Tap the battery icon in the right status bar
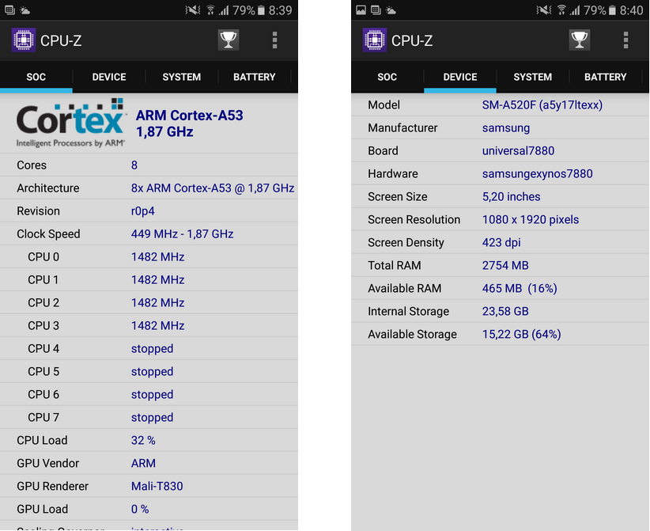This screenshot has width=650, height=531. tap(612, 10)
